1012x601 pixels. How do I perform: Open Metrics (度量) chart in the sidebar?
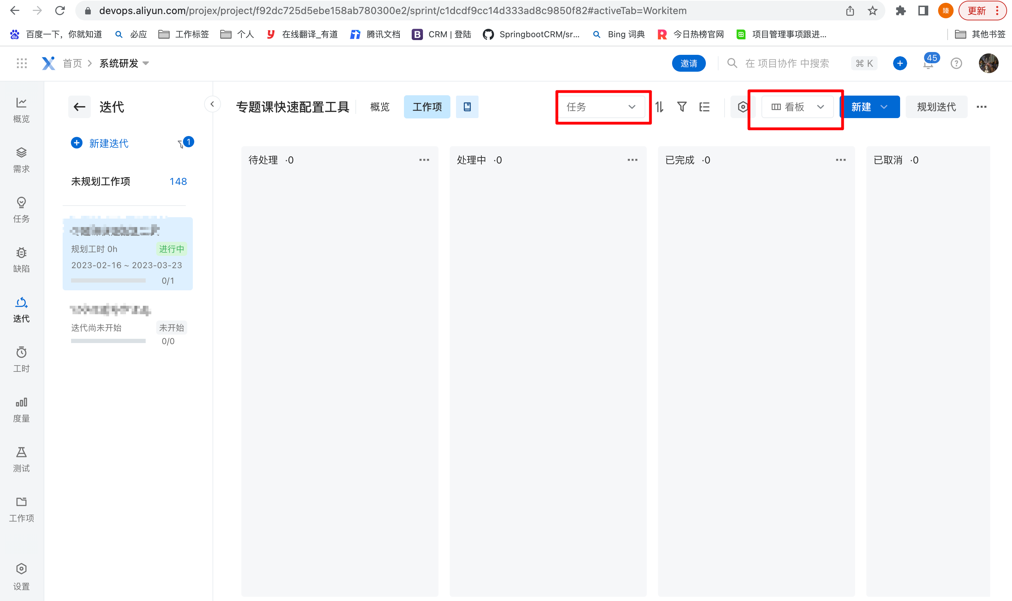pyautogui.click(x=21, y=409)
